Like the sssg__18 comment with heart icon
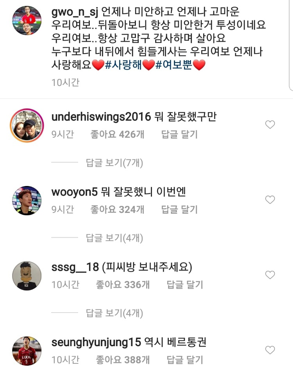The width and height of the screenshot is (293, 370). coord(270,275)
